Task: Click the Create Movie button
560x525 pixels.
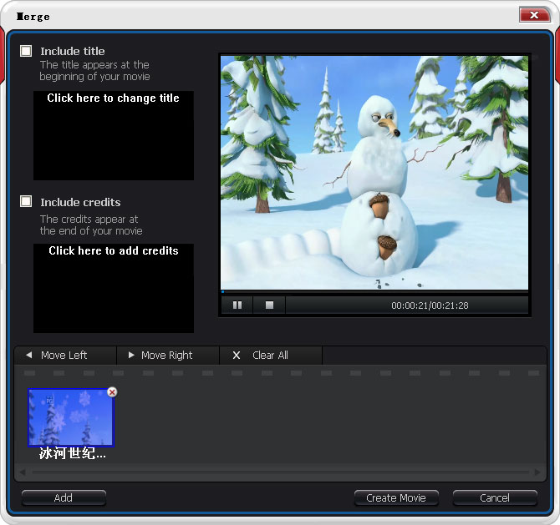Action: [x=396, y=498]
